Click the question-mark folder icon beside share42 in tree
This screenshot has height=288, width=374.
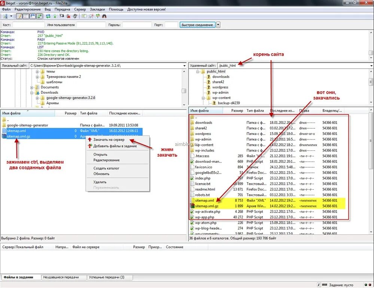tap(209, 82)
